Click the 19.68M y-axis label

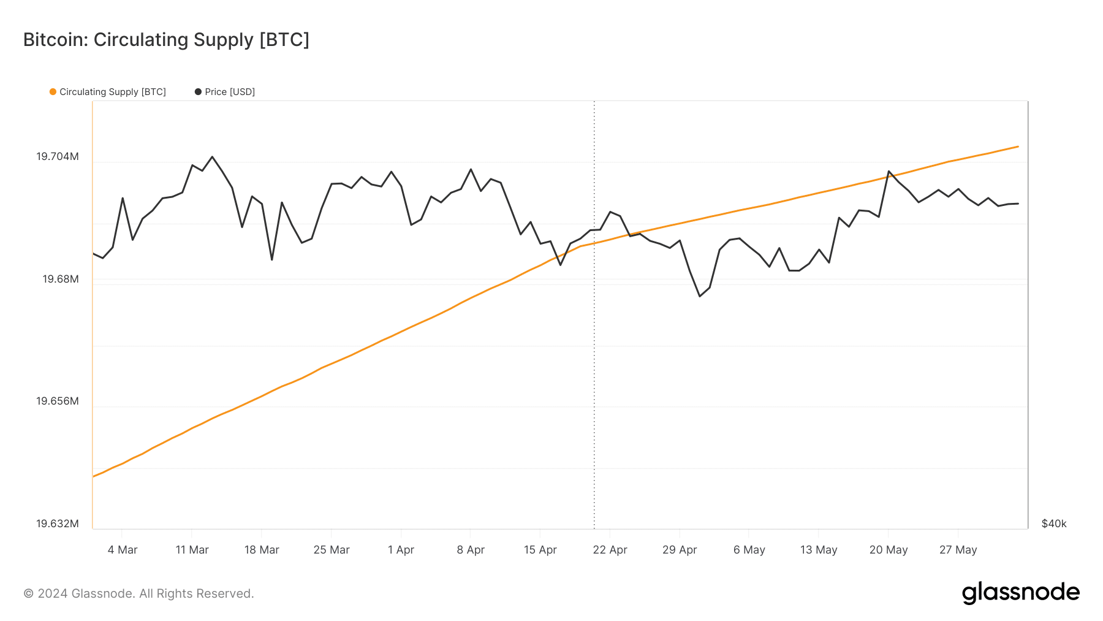tap(61, 280)
